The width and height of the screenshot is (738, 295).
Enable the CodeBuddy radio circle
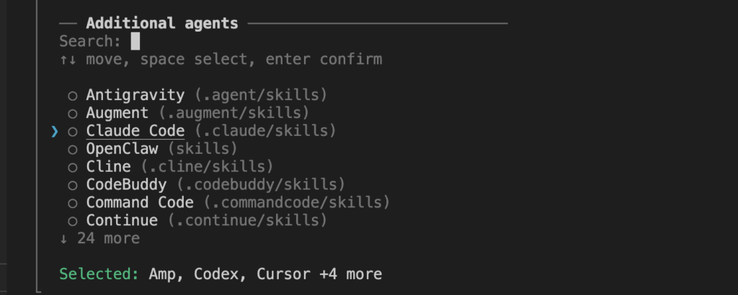(x=72, y=185)
